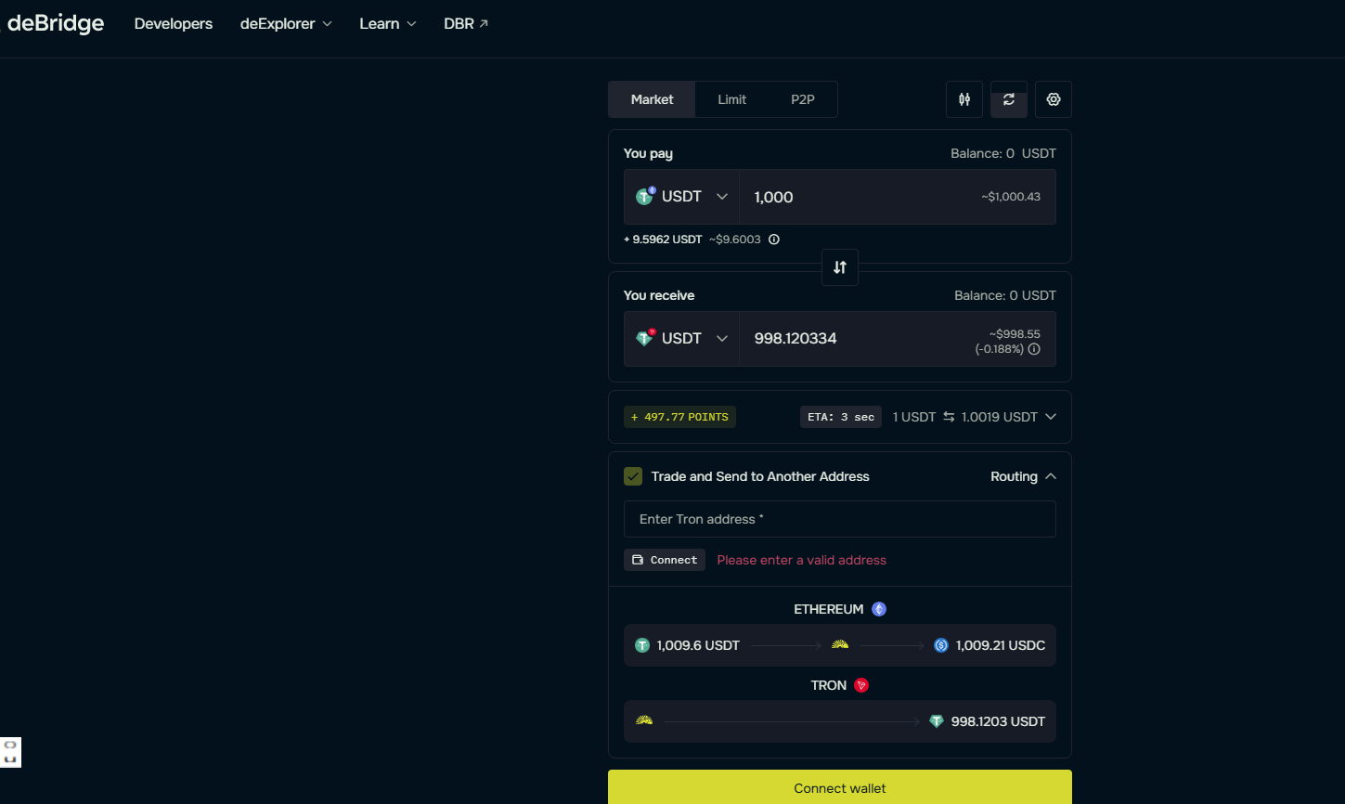This screenshot has height=804, width=1345.
Task: Switch to the P2P tab
Action: pyautogui.click(x=803, y=99)
